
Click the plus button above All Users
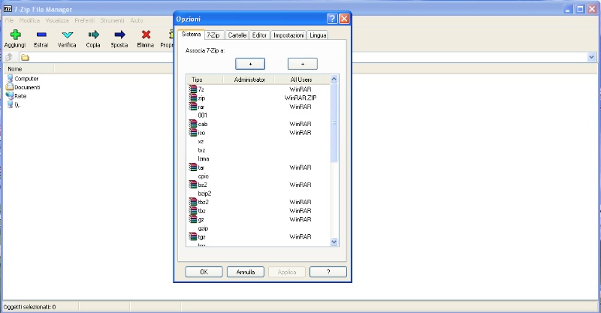click(x=302, y=64)
